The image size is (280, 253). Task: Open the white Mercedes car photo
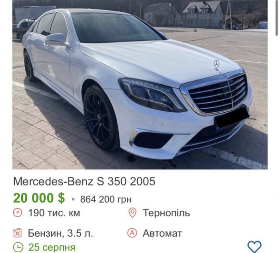(x=140, y=85)
